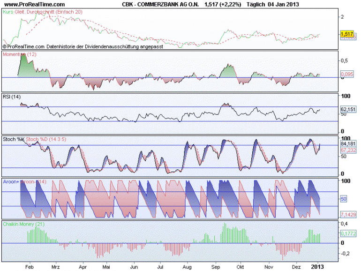Click the 67,232 stochastic %D value box

(x=348, y=150)
